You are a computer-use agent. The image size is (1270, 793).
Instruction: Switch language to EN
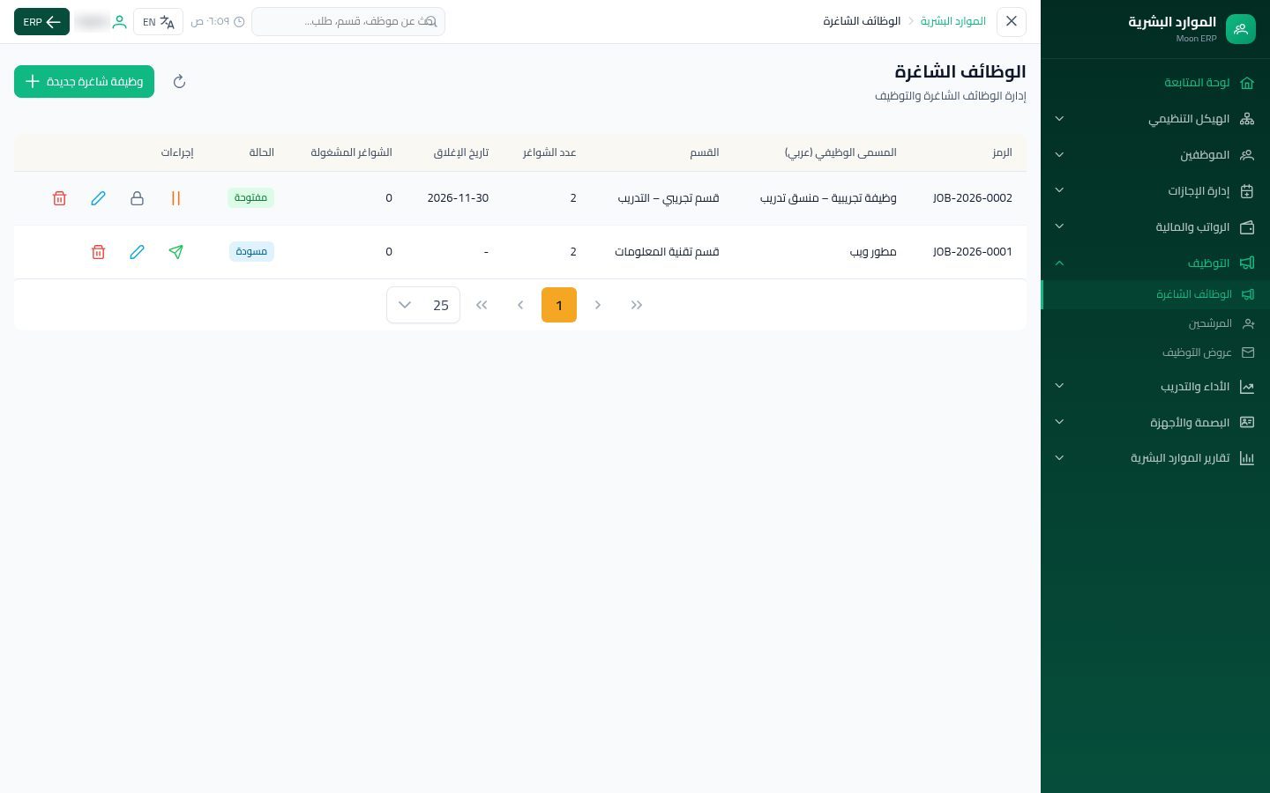(158, 22)
